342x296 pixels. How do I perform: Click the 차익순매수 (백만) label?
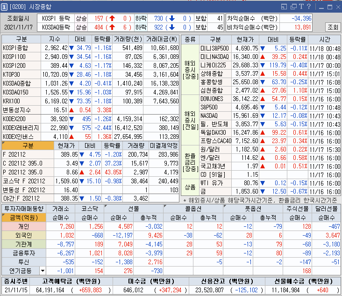point(252,19)
